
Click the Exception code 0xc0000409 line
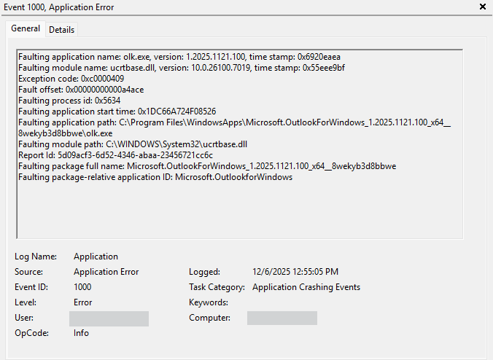coord(71,79)
